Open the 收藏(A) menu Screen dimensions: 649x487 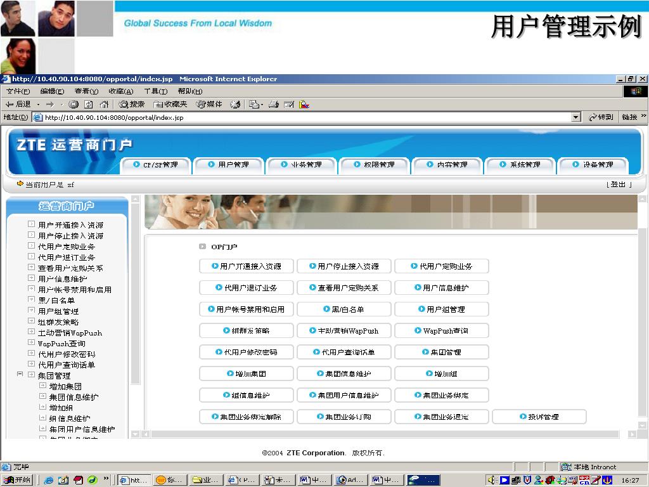coord(121,91)
